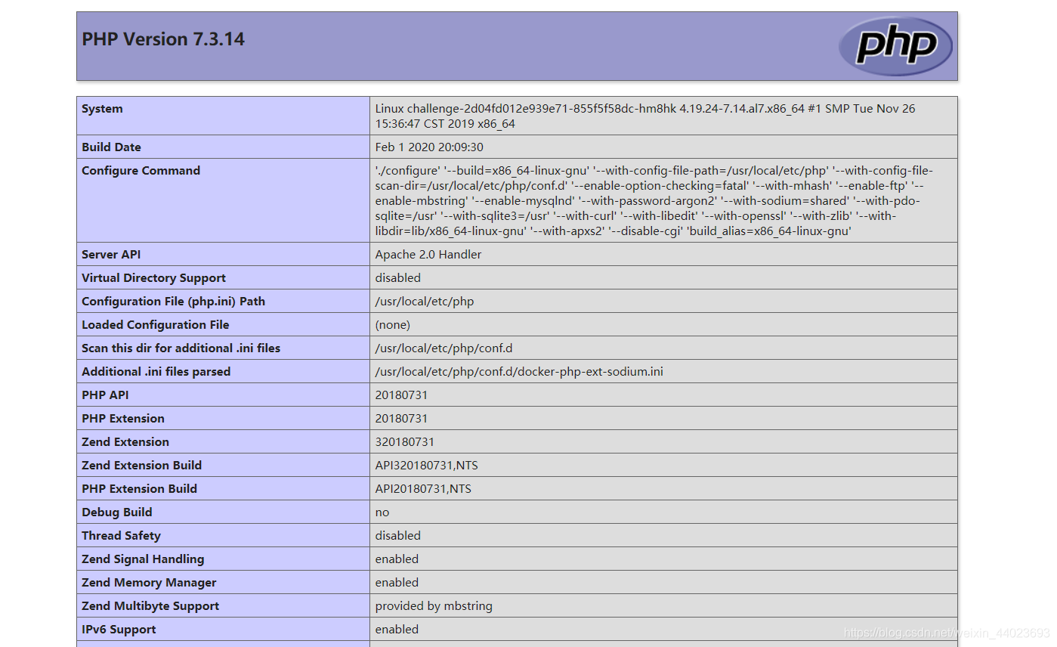Click the Zend Signal Handling label

click(143, 559)
